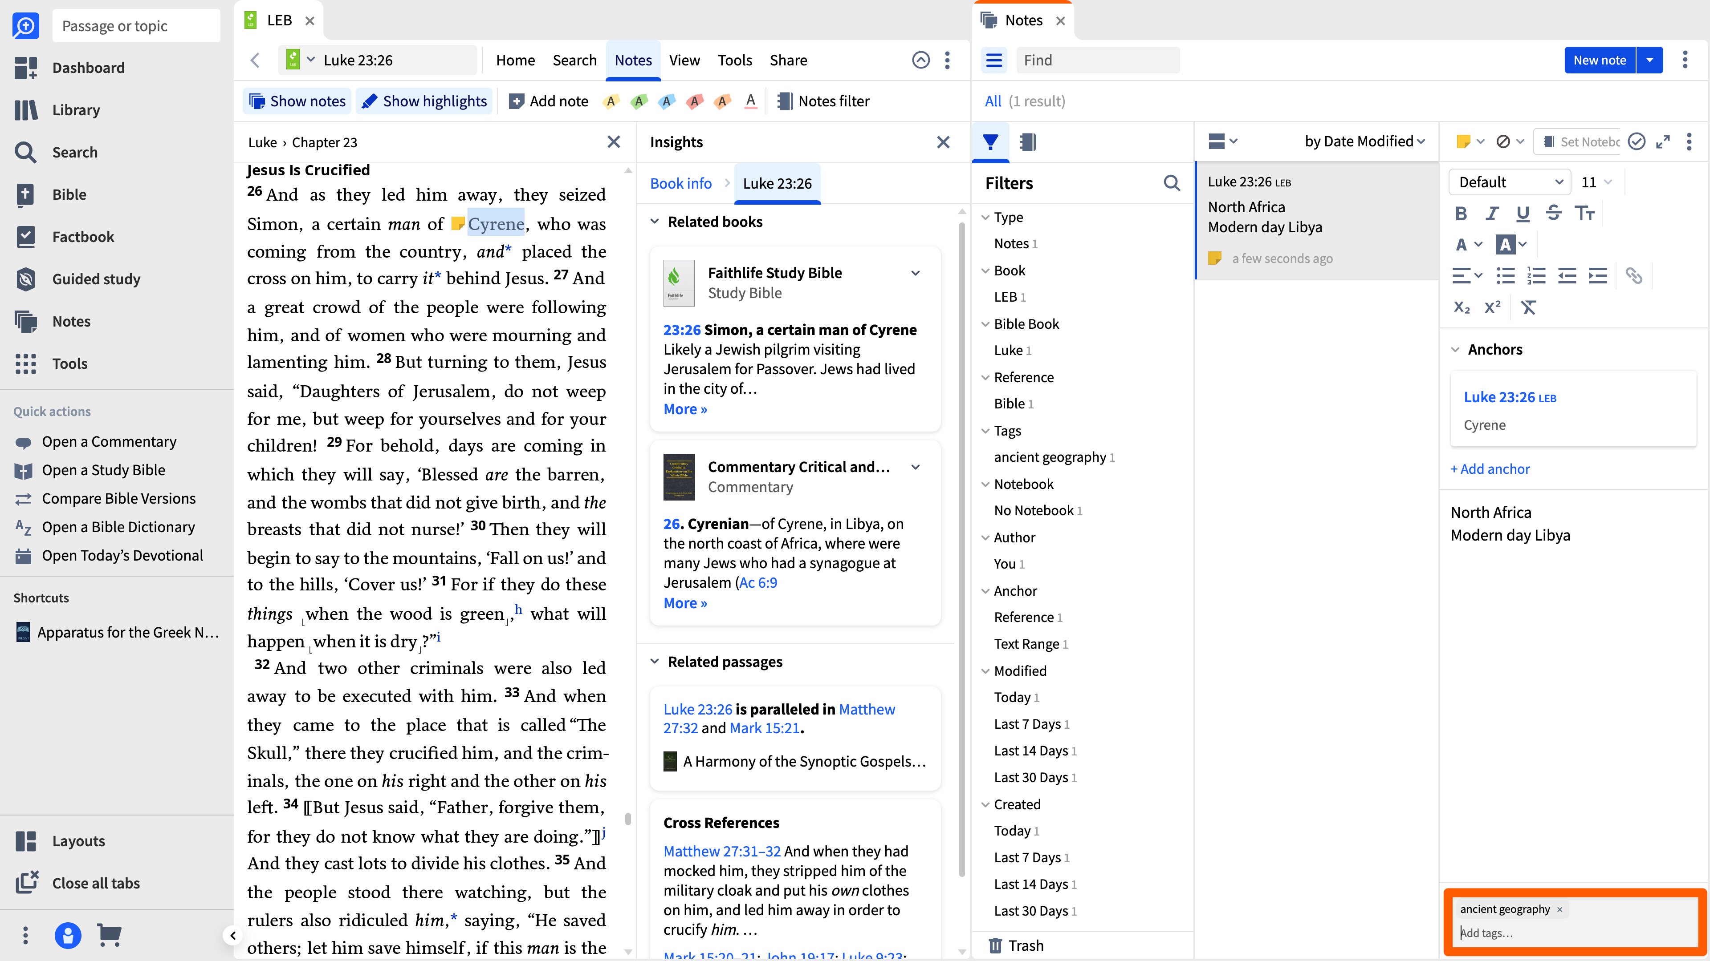Open the Home menu in LEB panel
This screenshot has width=1710, height=961.
(515, 61)
